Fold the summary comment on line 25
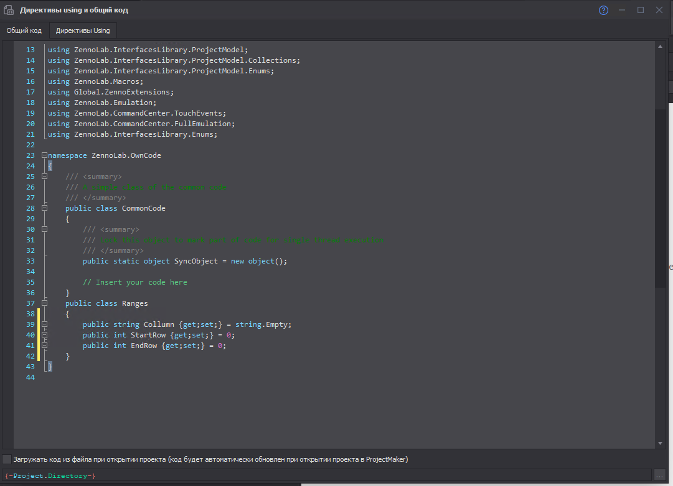This screenshot has height=486, width=673. [44, 177]
